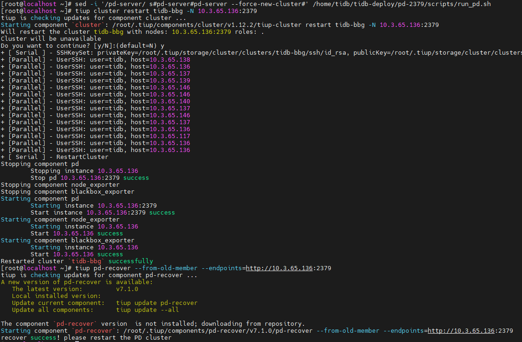This screenshot has width=522, height=342.
Task: Click 'Starting component node_exporter' line
Action: 60,220
